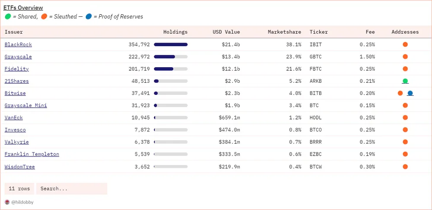Viewport: 432px width, 210px height.
Task: Click the blue Proof of Reserves dot for Bitwise
Action: tap(410, 93)
